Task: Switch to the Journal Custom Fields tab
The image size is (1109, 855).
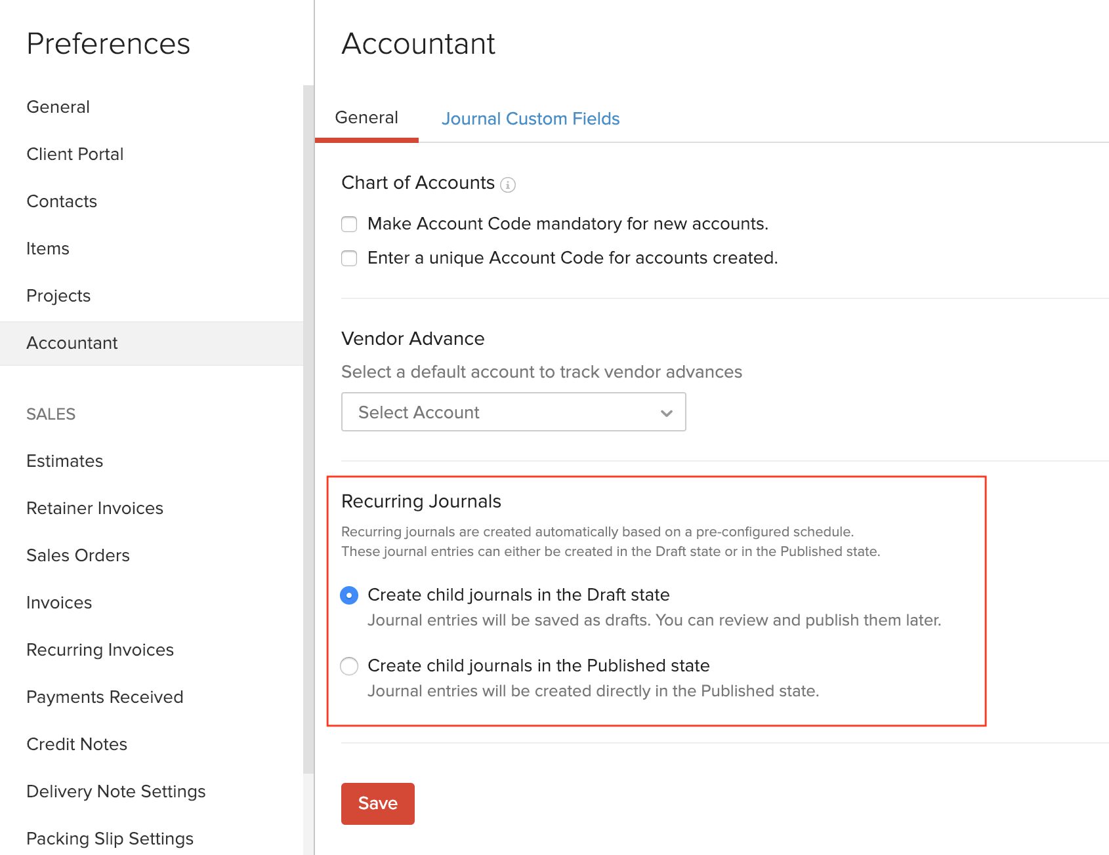Action: click(530, 119)
